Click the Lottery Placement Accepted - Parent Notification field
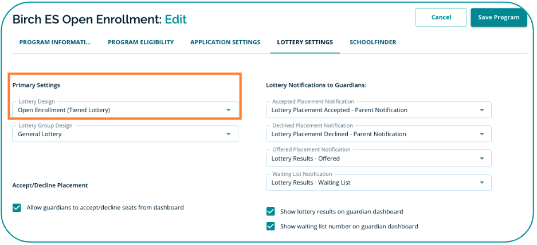This screenshot has height=245, width=537. click(367, 110)
